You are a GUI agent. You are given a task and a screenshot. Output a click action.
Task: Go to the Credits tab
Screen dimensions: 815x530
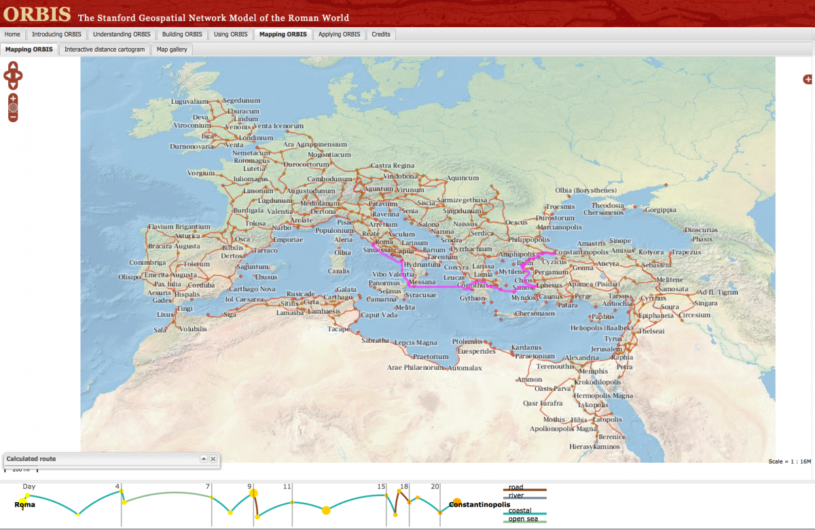pyautogui.click(x=381, y=34)
